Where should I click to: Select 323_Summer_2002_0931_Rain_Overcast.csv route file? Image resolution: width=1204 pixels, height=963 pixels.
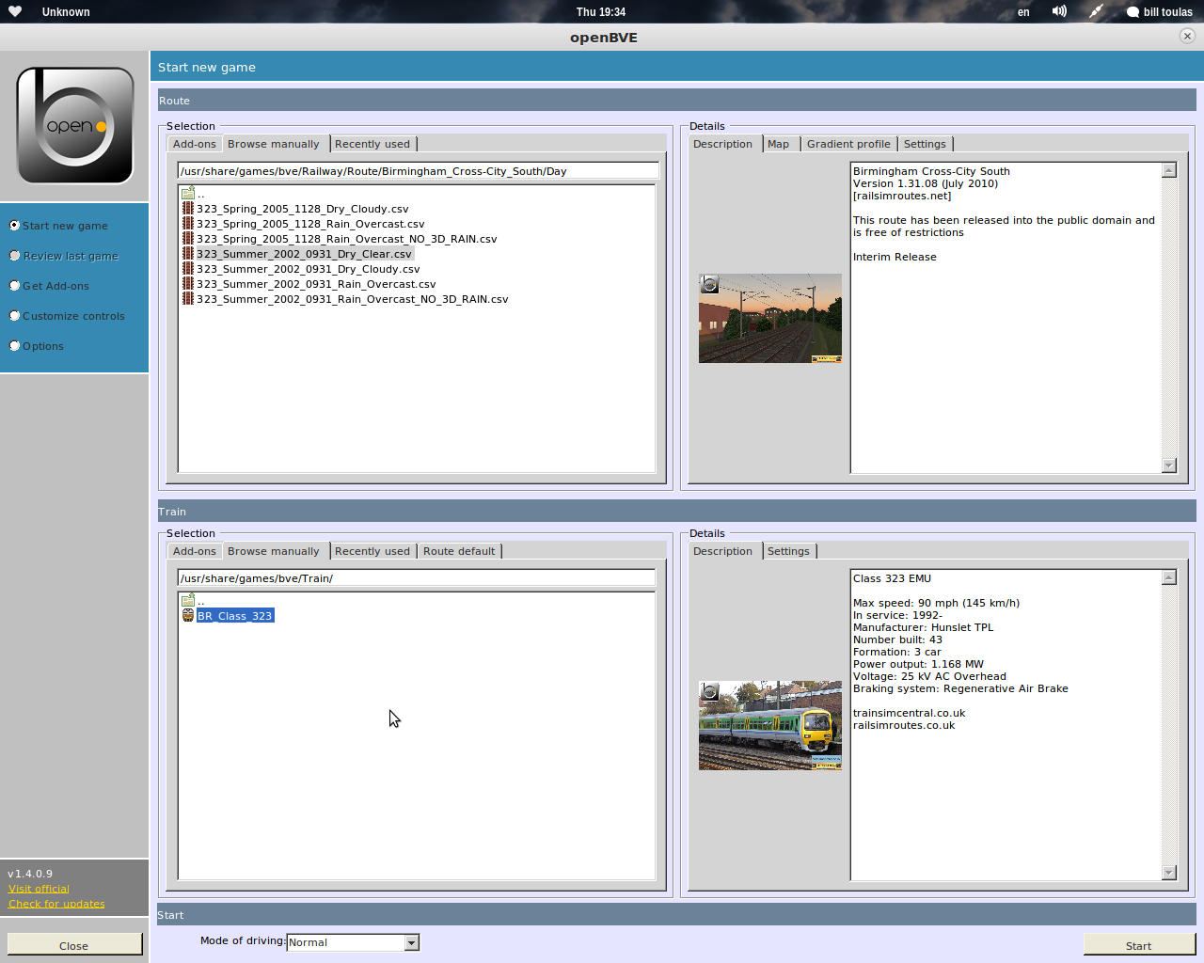tap(316, 284)
